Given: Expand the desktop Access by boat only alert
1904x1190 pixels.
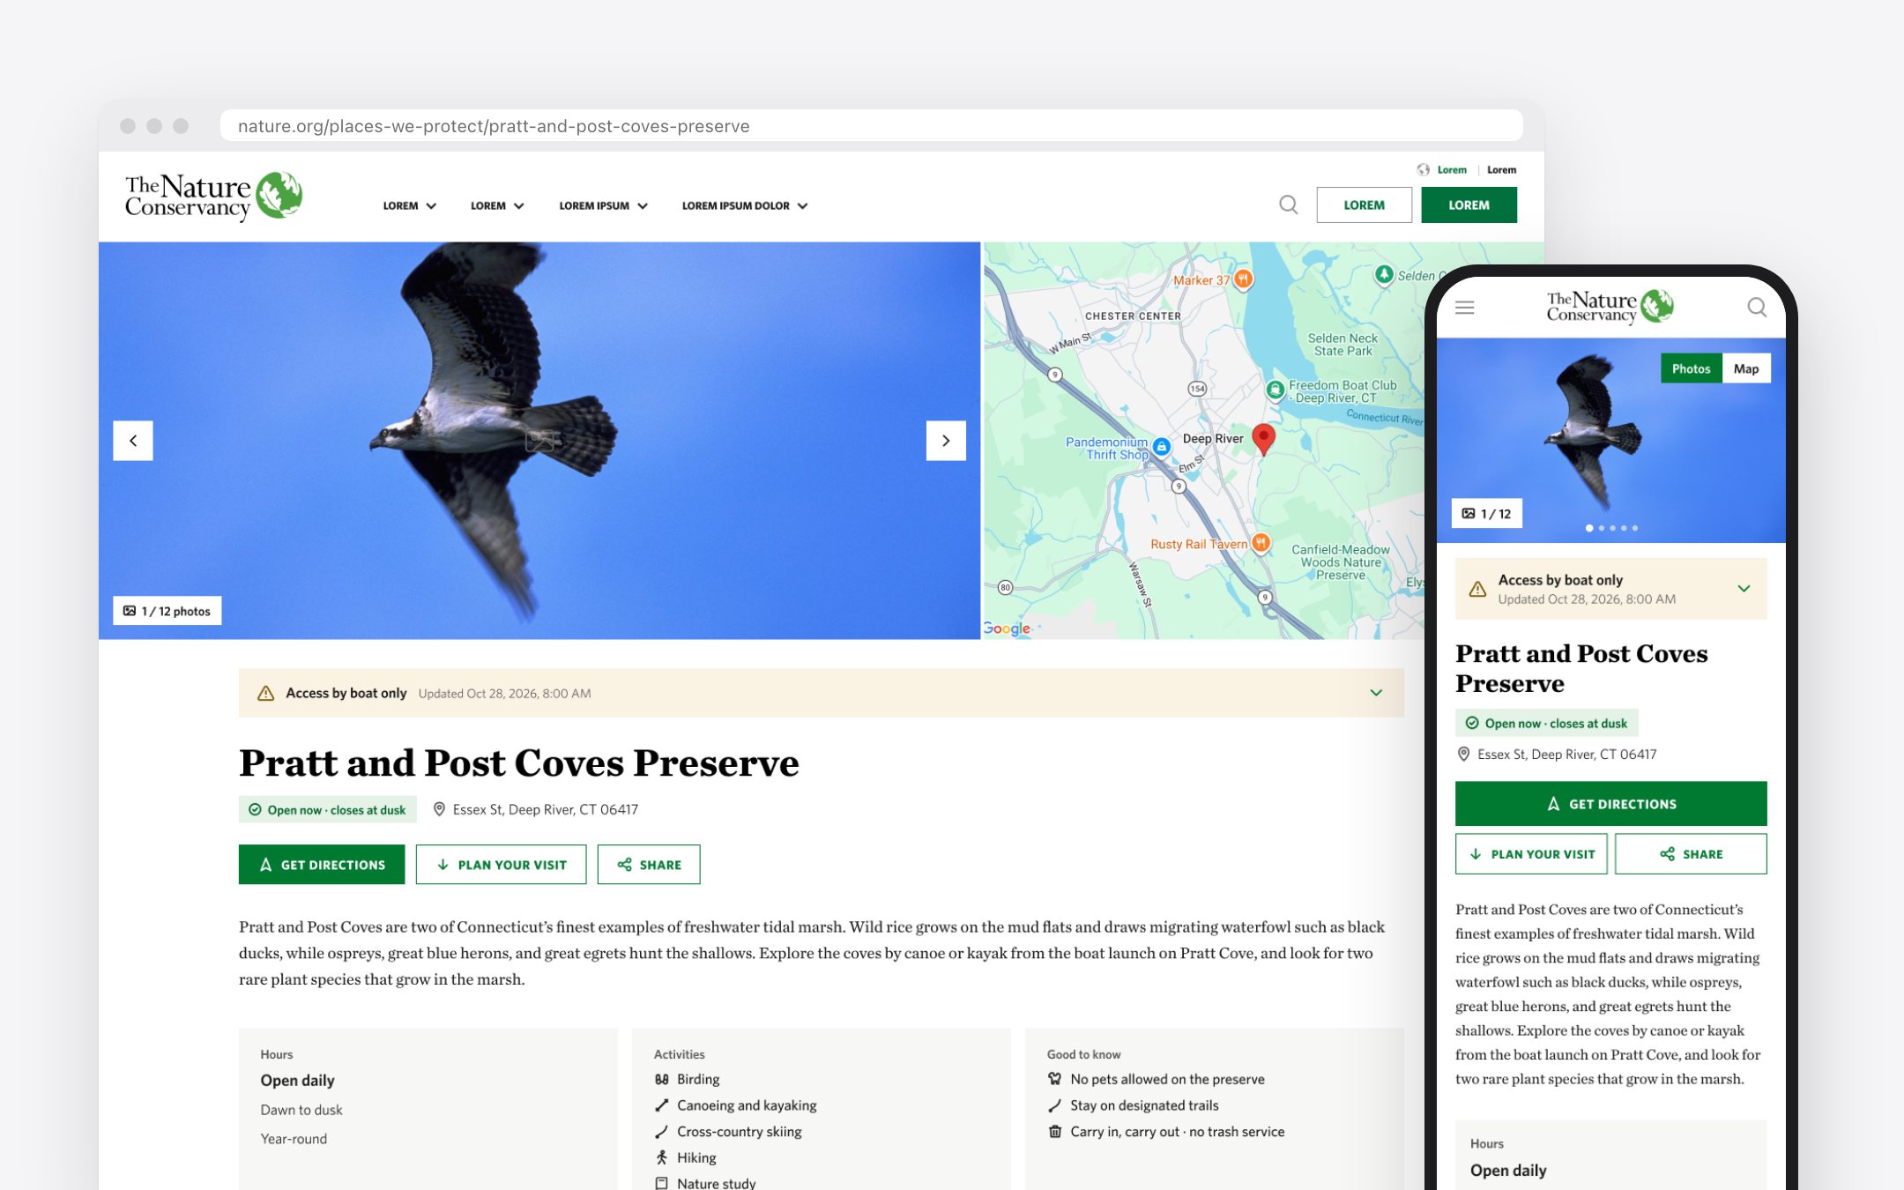Looking at the screenshot, I should coord(1376,693).
